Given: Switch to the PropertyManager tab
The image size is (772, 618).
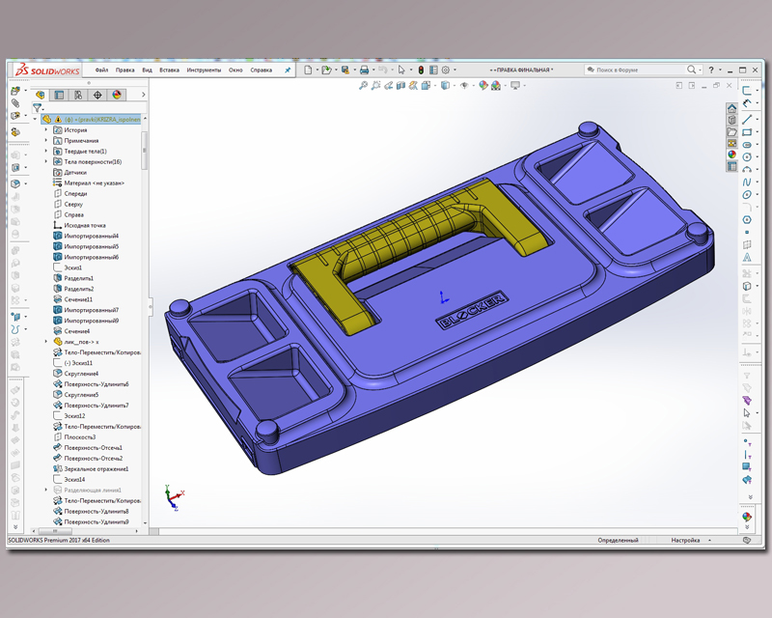Looking at the screenshot, I should pos(59,95).
